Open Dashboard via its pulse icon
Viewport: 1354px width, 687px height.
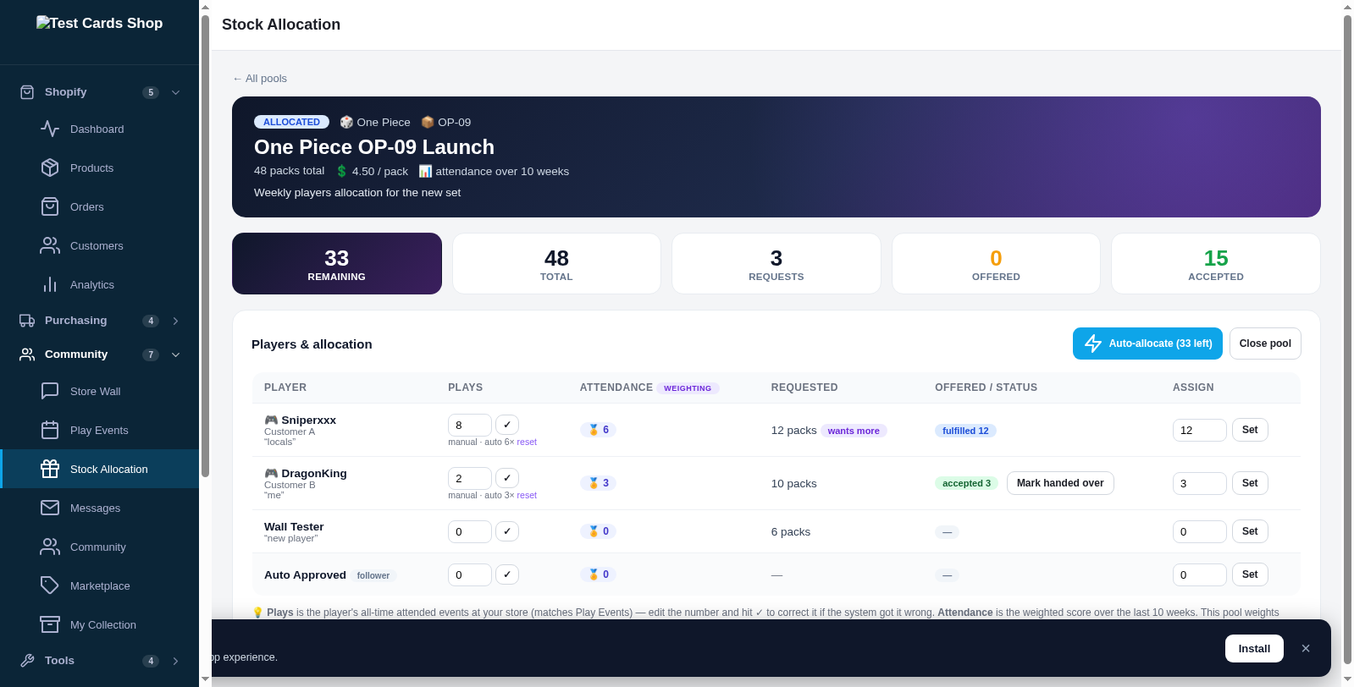tap(50, 129)
